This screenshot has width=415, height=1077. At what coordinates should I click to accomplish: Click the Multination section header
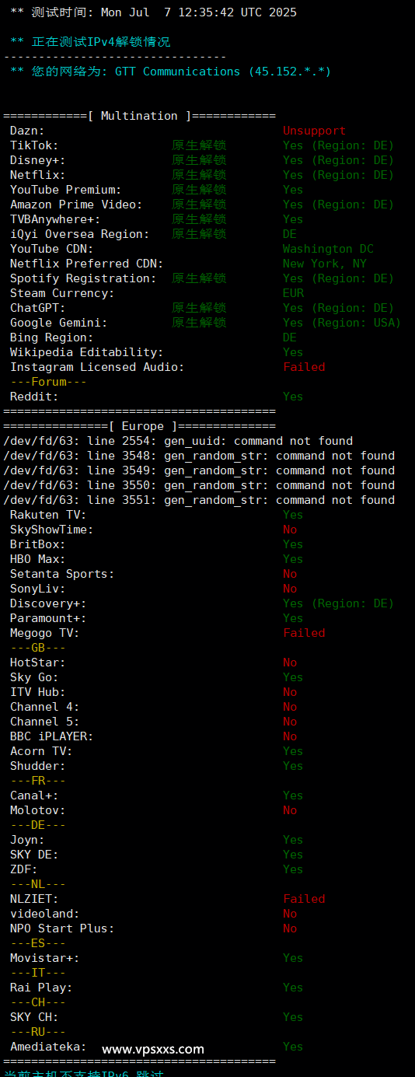(139, 116)
